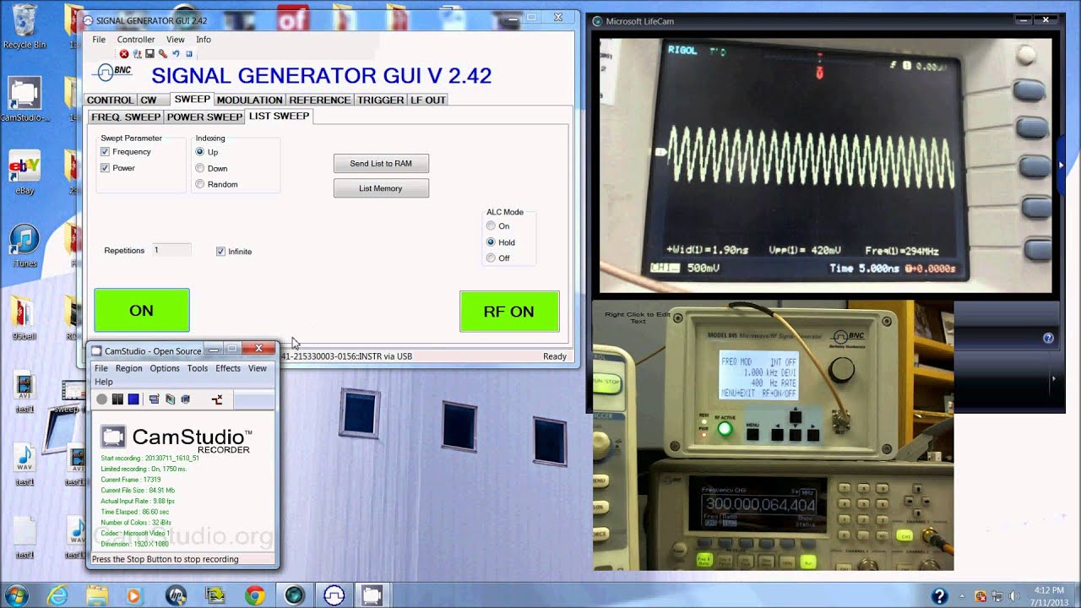Image resolution: width=1081 pixels, height=608 pixels.
Task: Open Google Chrome from the taskbar
Action: pyautogui.click(x=254, y=595)
